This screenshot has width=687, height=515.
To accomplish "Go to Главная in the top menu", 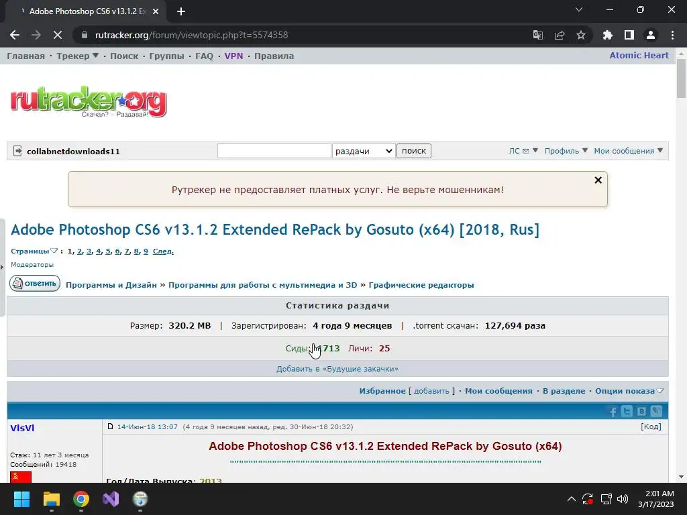I will point(26,56).
